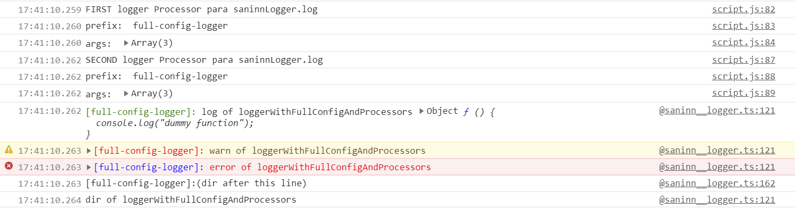
Task: Click the green [full-config-logger] prefix
Action: click(141, 112)
